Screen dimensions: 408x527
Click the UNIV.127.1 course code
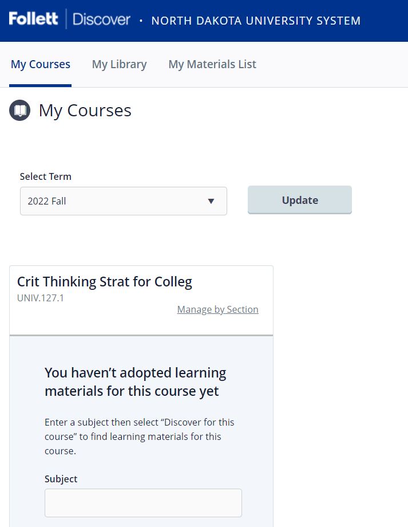[40, 298]
